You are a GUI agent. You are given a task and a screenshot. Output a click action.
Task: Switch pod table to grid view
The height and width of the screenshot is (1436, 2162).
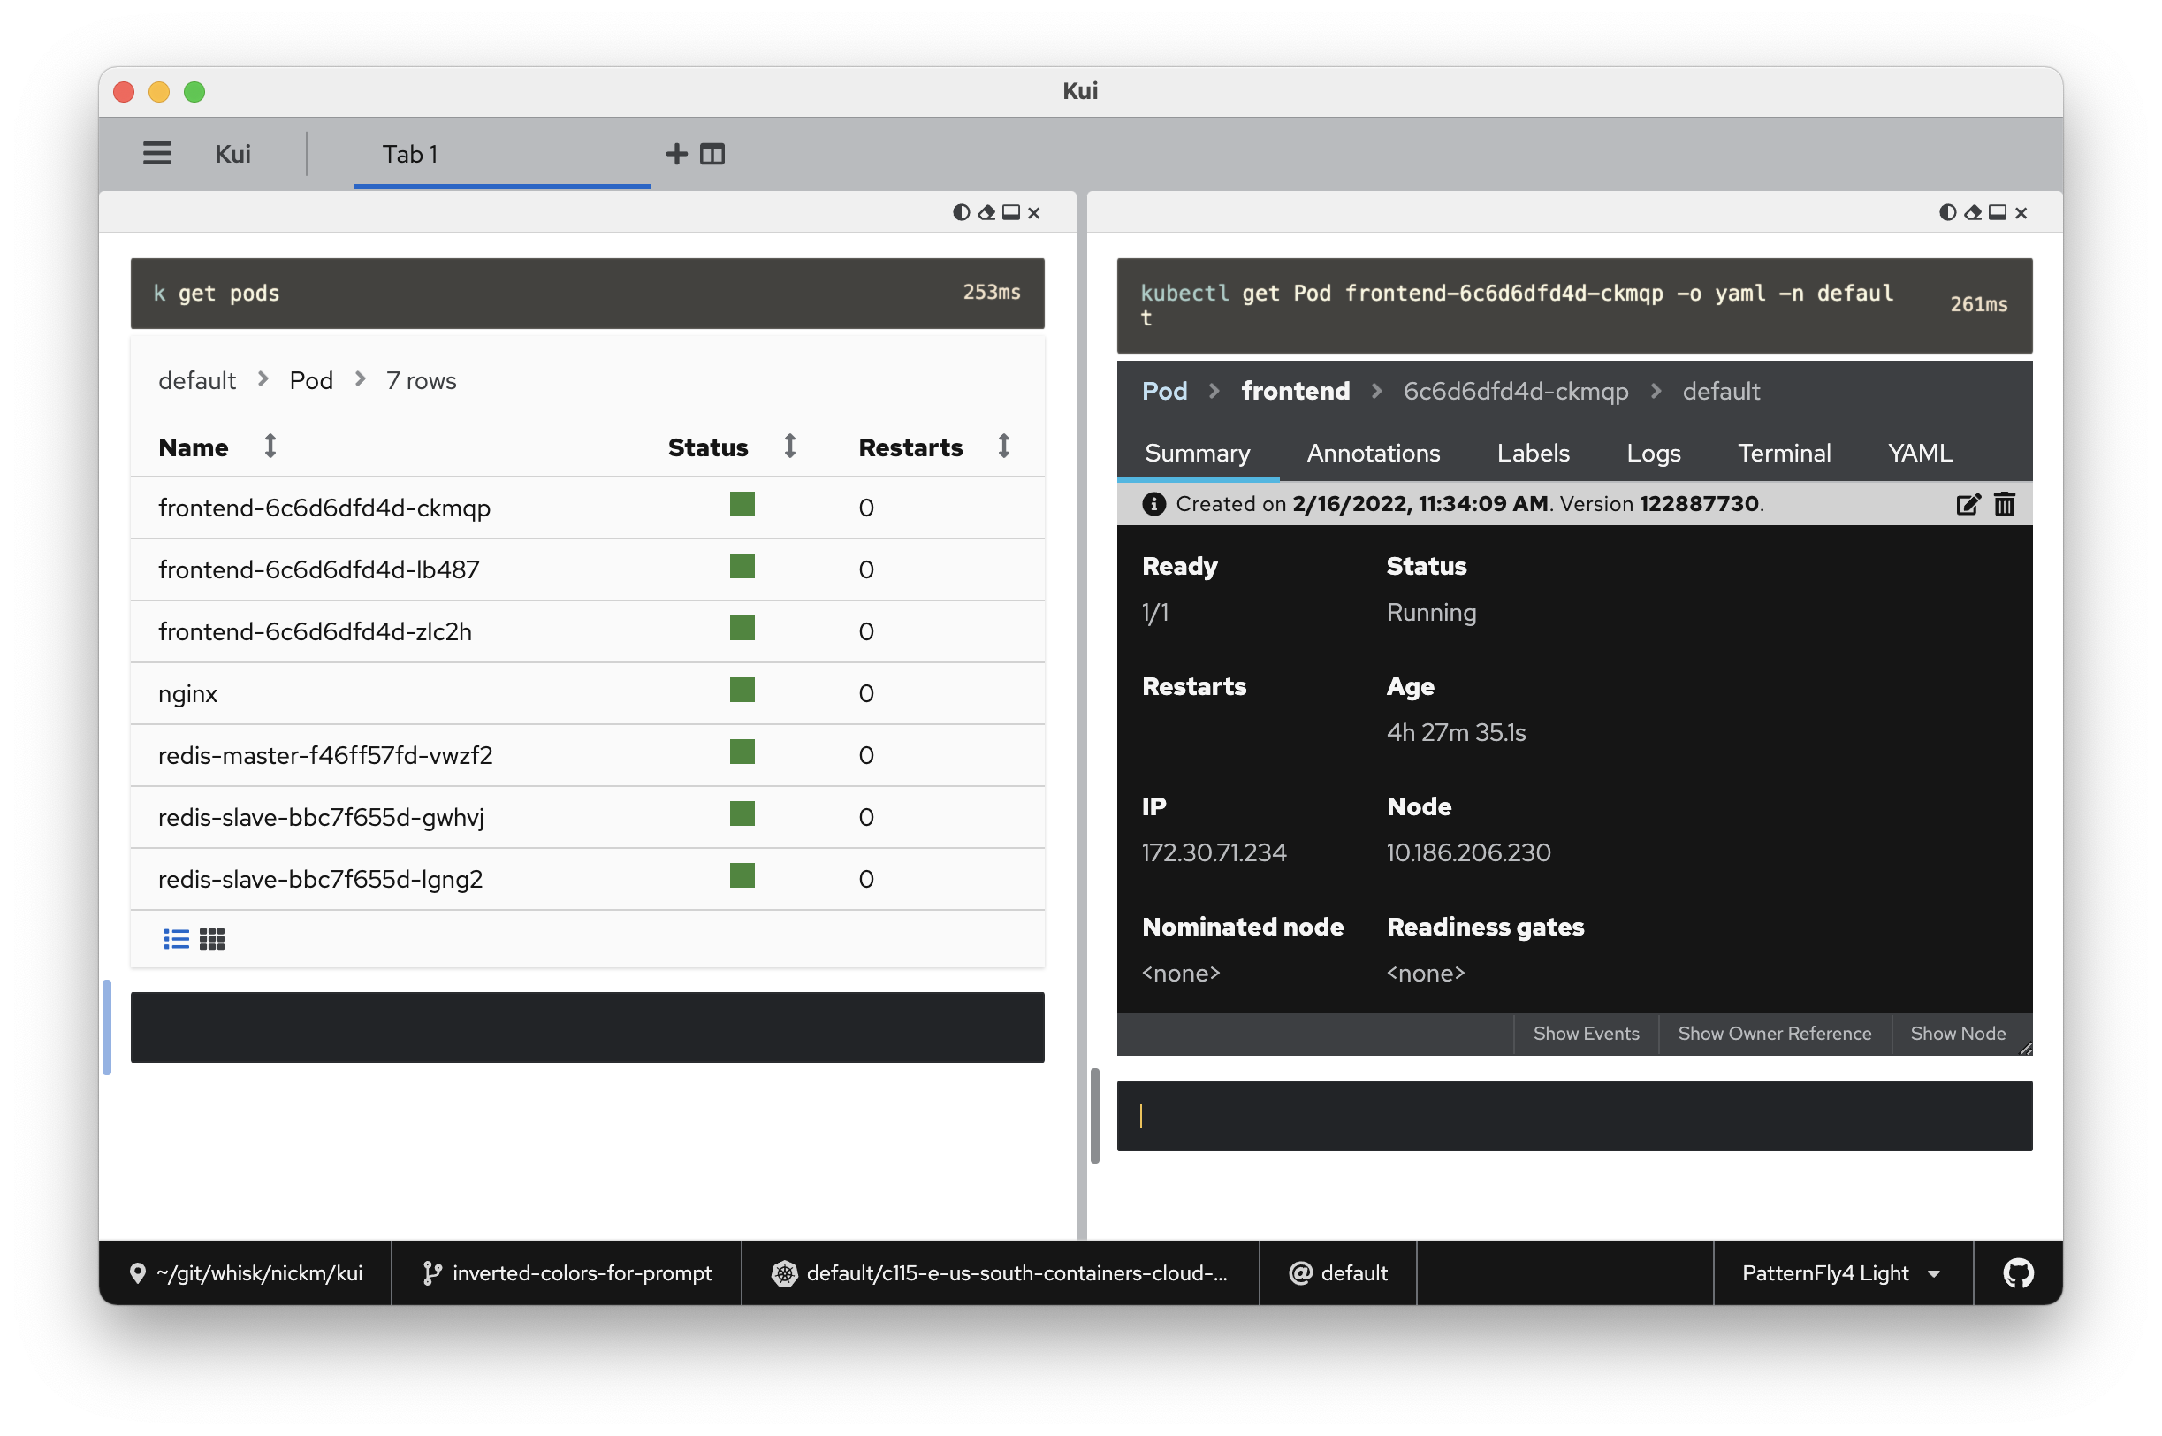(211, 939)
